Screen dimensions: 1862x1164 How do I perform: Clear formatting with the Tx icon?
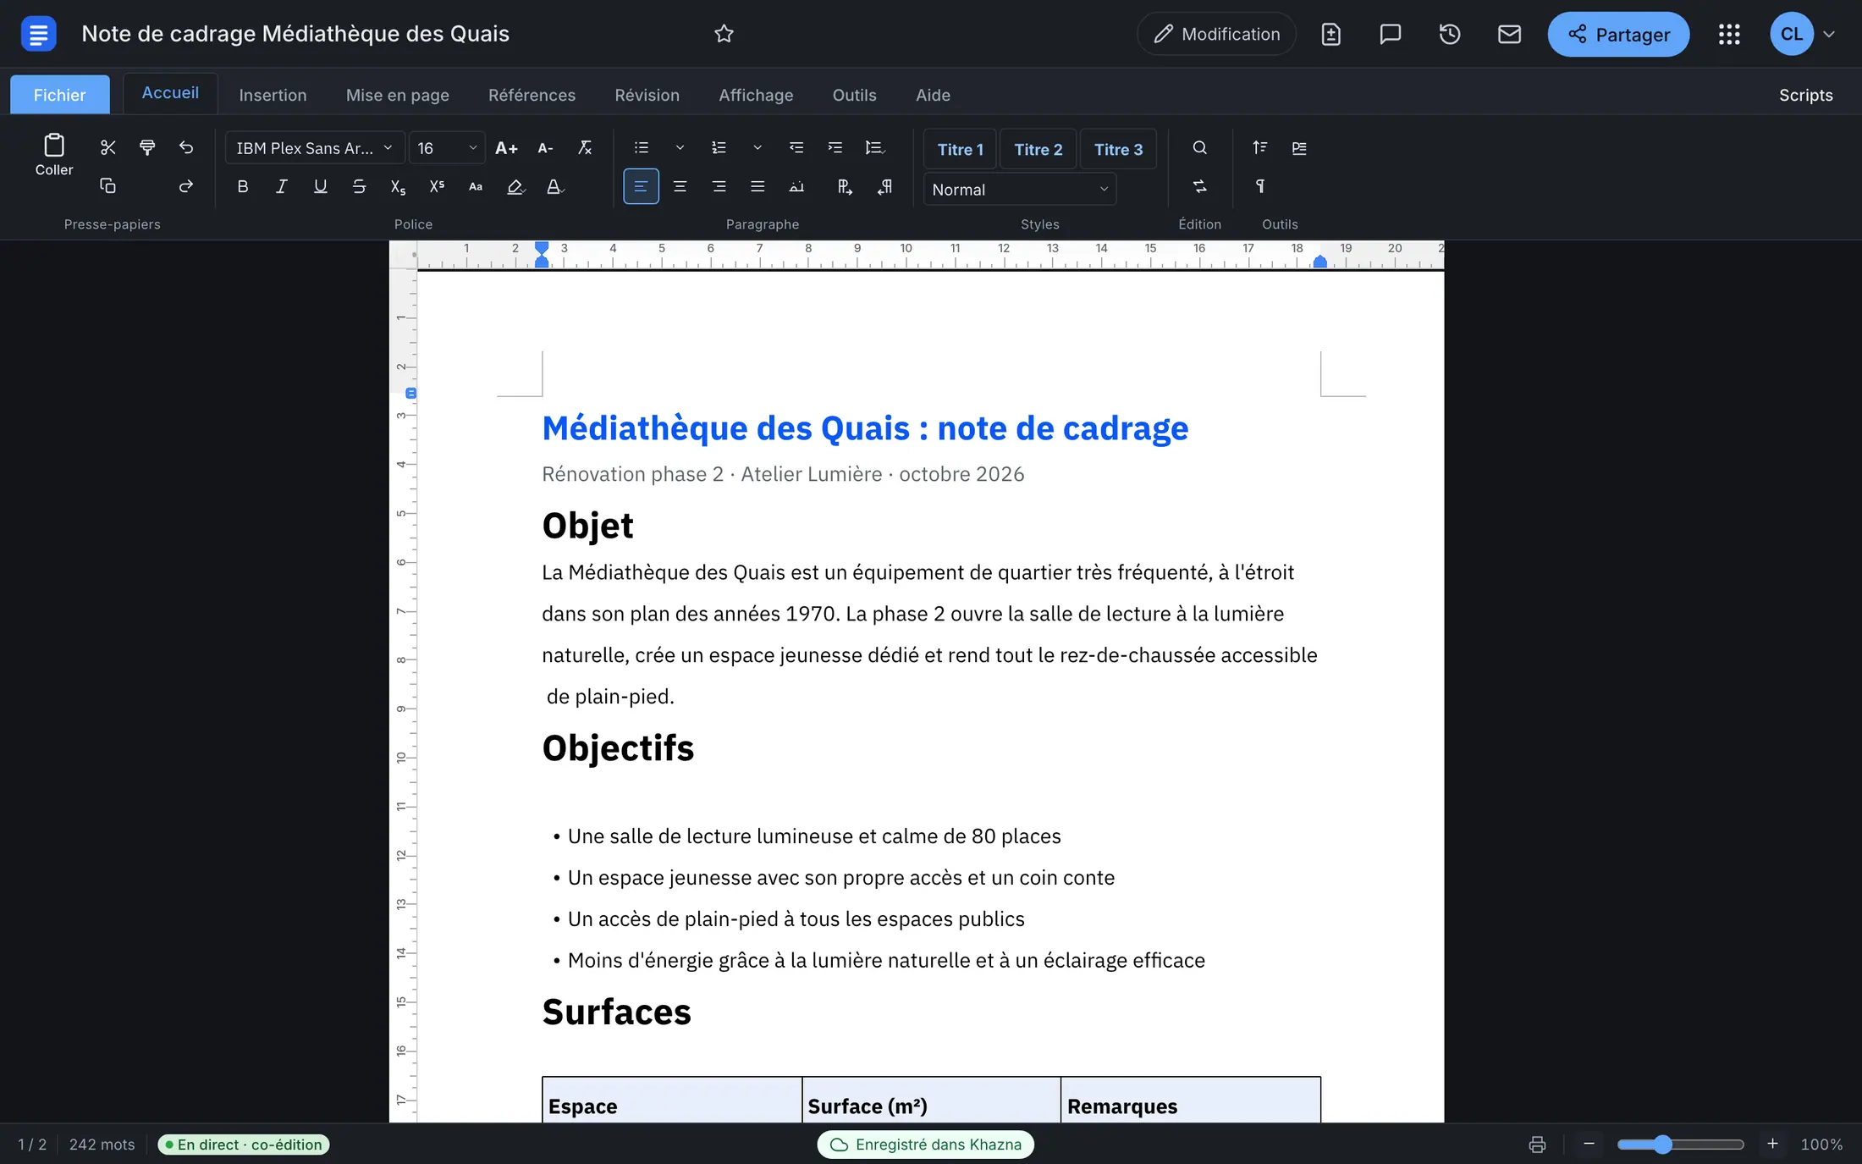click(x=584, y=148)
